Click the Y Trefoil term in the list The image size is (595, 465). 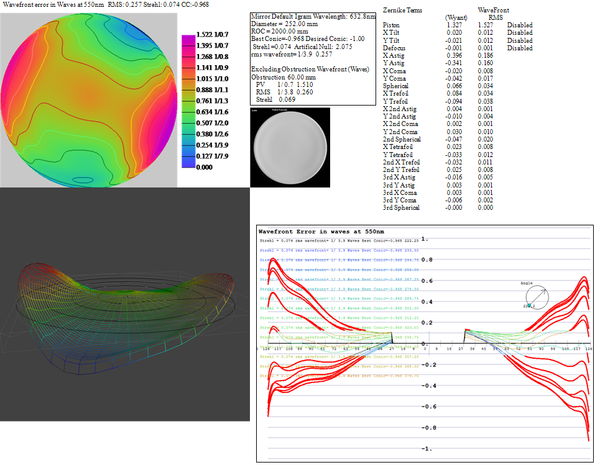click(x=395, y=101)
